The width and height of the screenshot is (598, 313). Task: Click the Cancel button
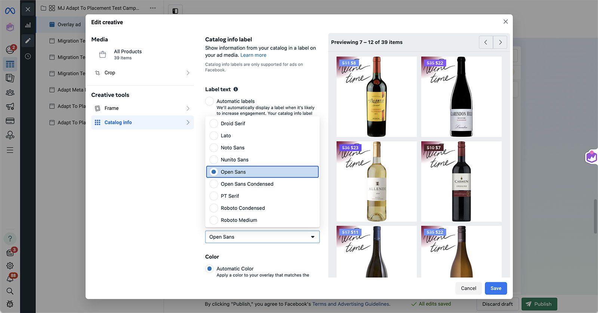coord(469,288)
